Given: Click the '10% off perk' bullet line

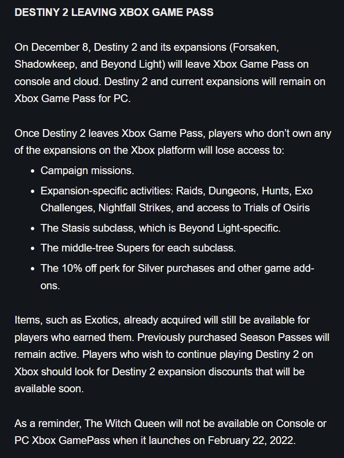Looking at the screenshot, I should (x=177, y=277).
